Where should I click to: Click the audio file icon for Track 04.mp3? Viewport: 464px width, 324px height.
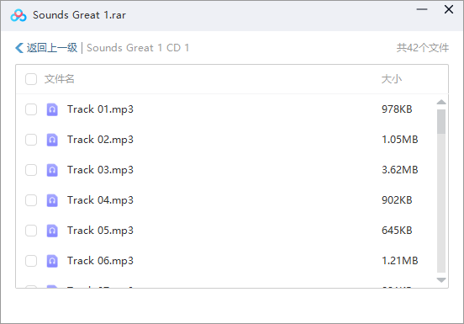tap(52, 200)
